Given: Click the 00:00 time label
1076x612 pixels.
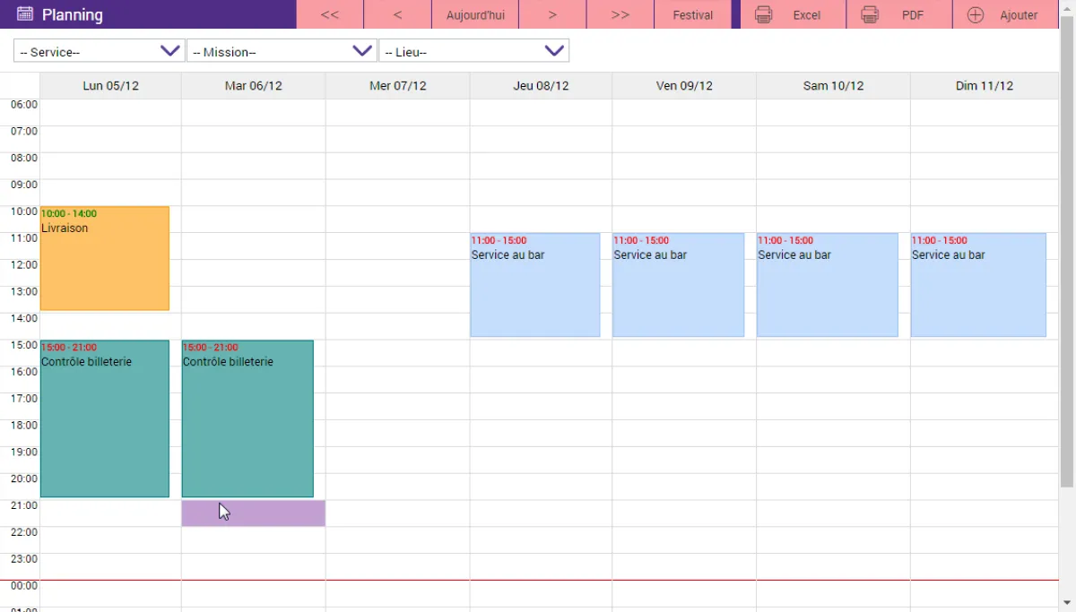Looking at the screenshot, I should (24, 586).
